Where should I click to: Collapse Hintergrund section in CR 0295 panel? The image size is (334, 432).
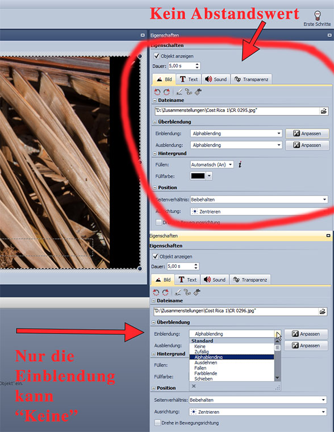[155, 153]
